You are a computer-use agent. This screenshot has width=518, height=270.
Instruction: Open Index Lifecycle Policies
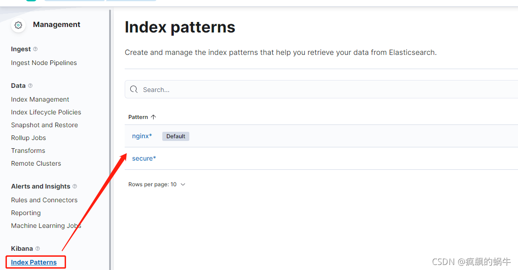click(46, 112)
